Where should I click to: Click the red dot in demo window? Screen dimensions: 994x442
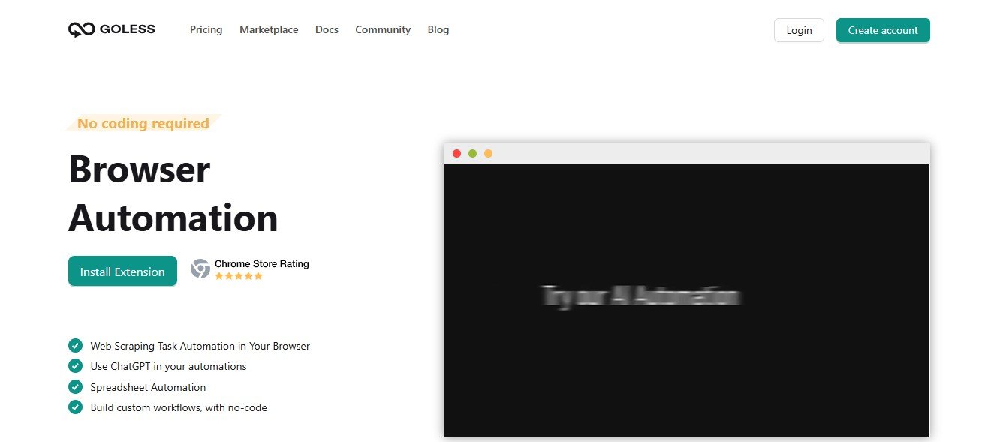coord(456,154)
